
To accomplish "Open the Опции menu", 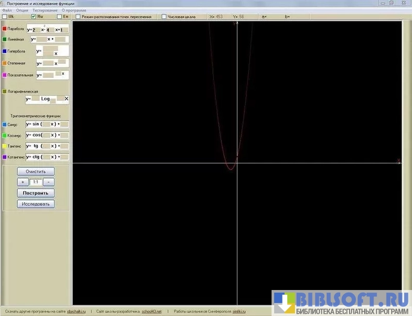I will click(x=22, y=10).
